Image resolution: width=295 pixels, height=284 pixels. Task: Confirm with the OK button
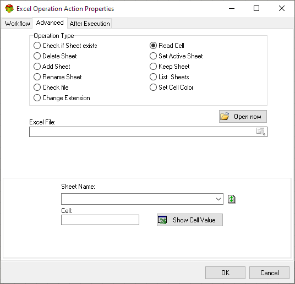[x=225, y=272]
